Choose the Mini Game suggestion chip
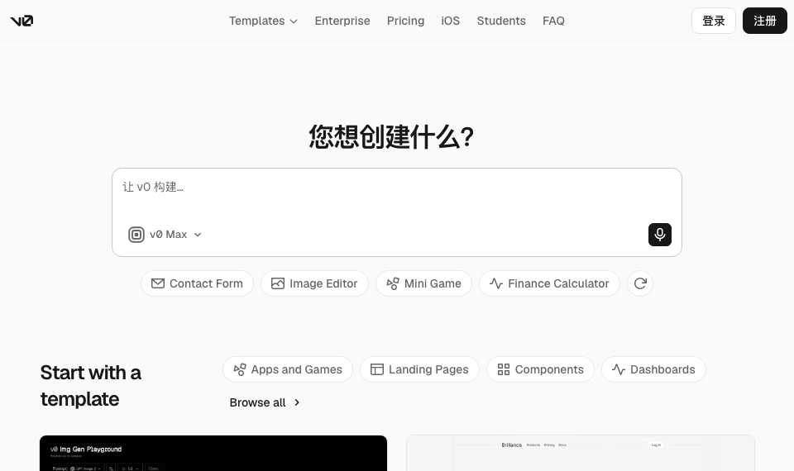This screenshot has height=471, width=794. pos(423,283)
